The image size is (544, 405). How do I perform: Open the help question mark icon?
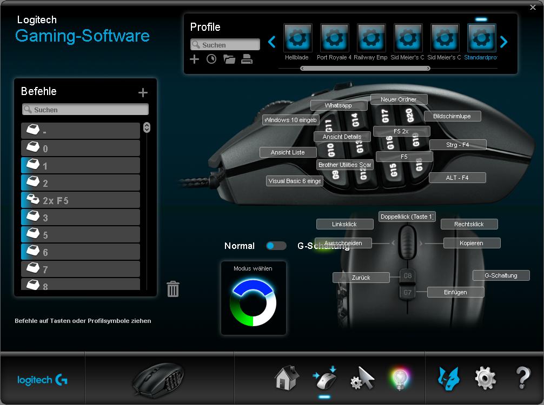(523, 378)
